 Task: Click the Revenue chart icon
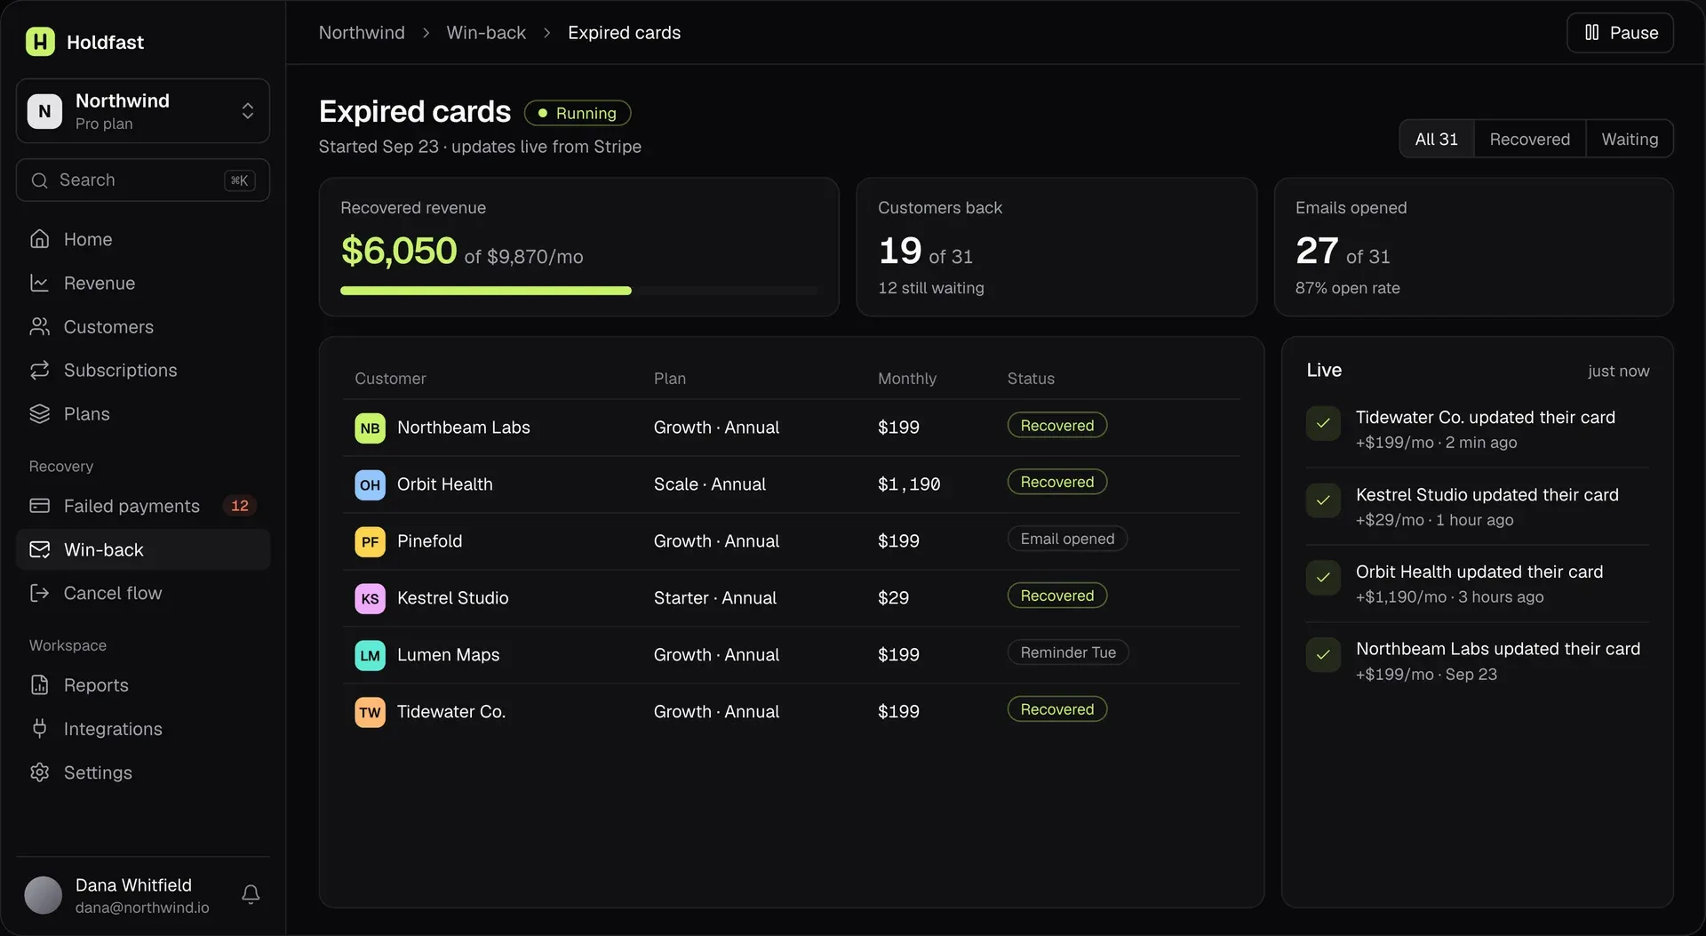pos(39,283)
